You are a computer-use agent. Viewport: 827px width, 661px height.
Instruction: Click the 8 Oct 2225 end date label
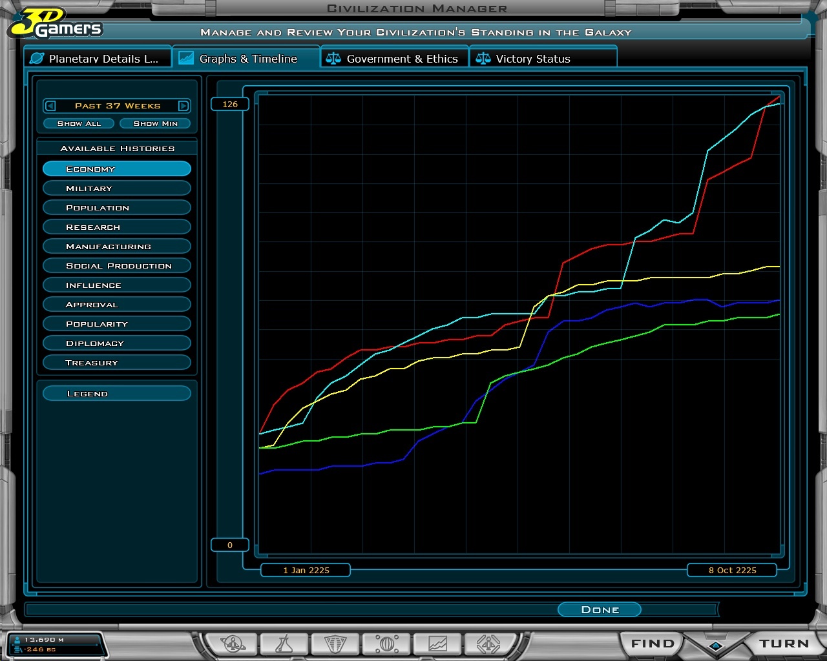(732, 570)
